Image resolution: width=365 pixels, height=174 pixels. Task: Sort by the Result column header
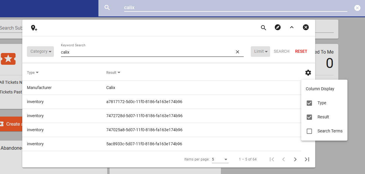click(113, 73)
